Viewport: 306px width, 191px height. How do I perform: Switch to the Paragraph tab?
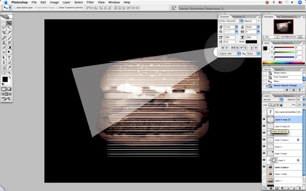tap(237, 17)
